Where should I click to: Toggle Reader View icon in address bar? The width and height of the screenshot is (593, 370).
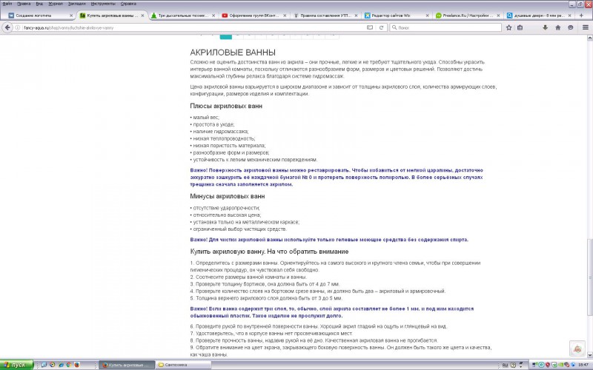tap(370, 27)
